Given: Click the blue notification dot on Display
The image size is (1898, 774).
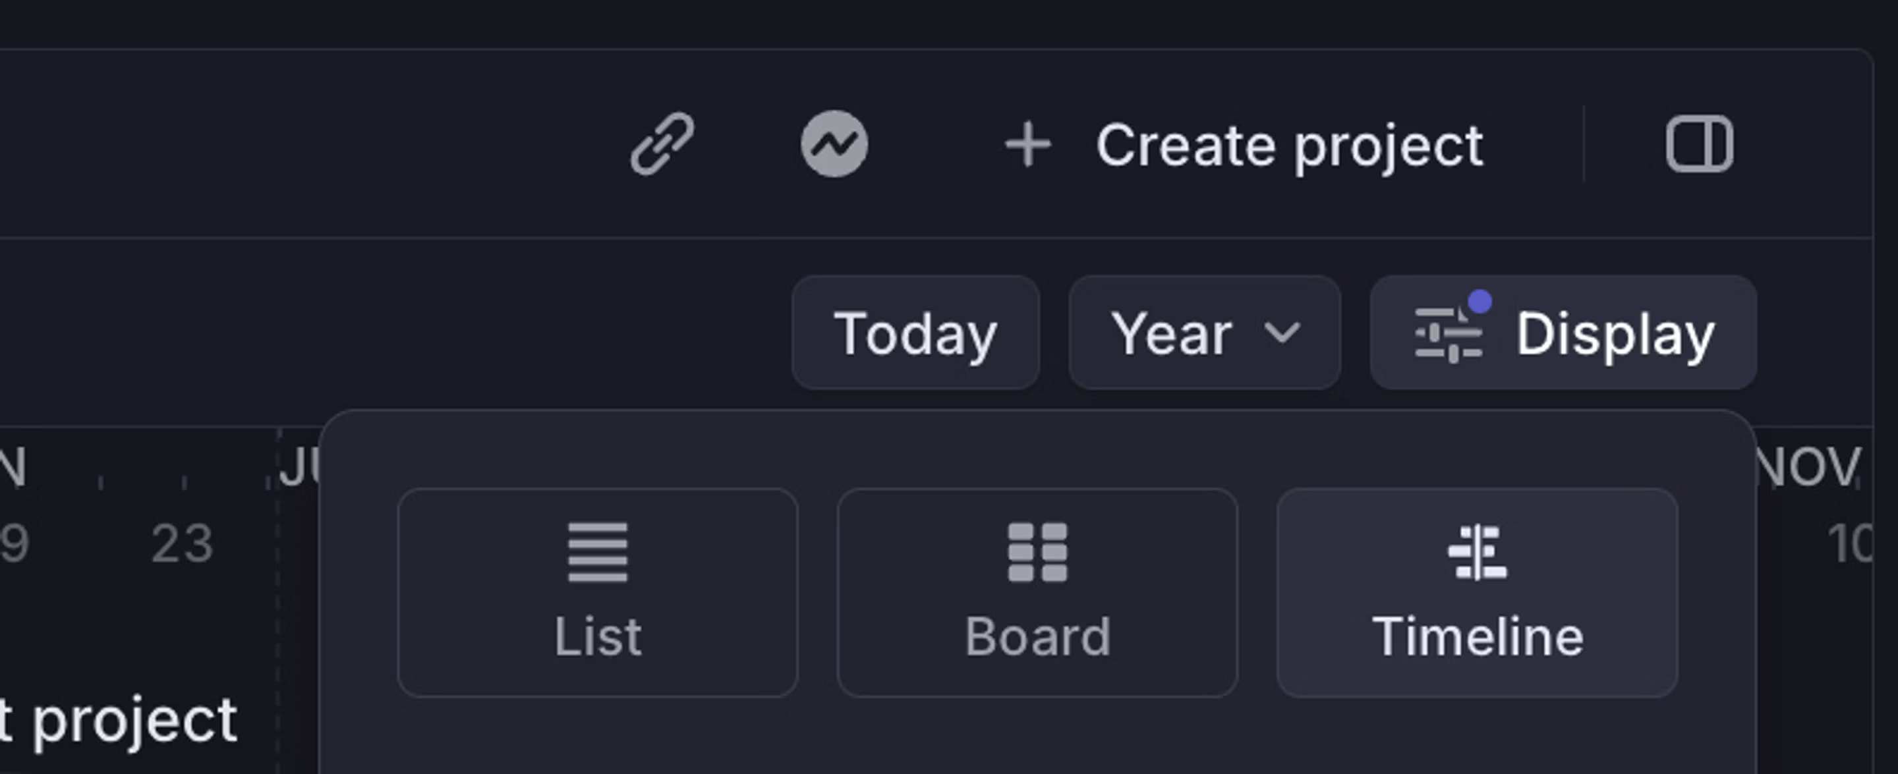Looking at the screenshot, I should click(1480, 301).
